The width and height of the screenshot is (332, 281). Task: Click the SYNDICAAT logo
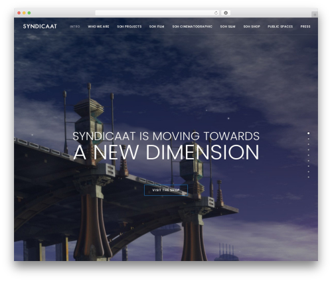pyautogui.click(x=40, y=27)
